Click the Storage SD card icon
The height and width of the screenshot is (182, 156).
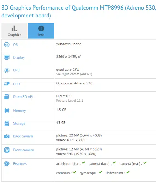point(7,123)
